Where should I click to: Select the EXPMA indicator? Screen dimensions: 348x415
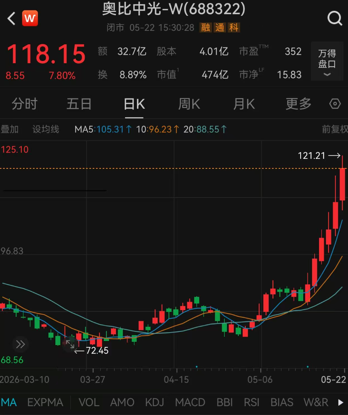[45, 402]
